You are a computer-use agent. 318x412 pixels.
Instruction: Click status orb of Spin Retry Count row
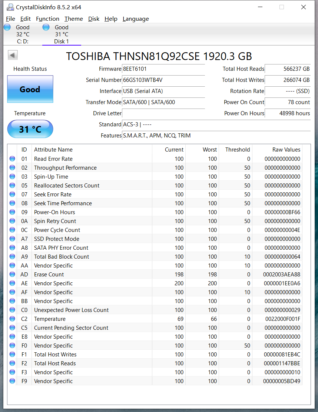coord(12,221)
